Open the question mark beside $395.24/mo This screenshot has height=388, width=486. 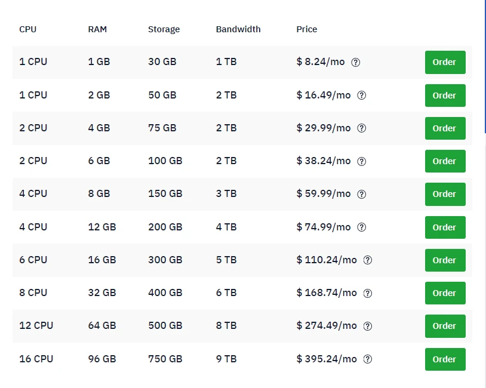367,359
